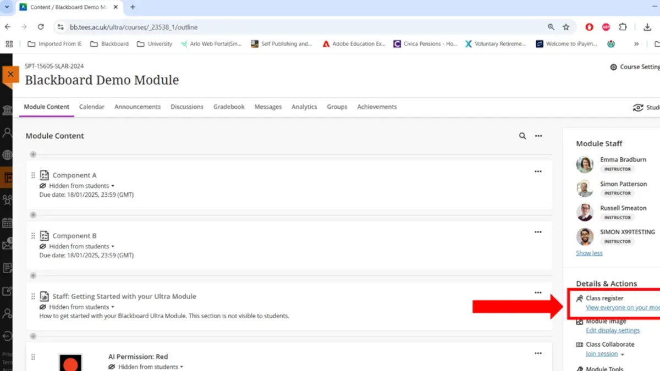Image resolution: width=660 pixels, height=371 pixels.
Task: Click the Course Settings gear
Action: point(614,67)
